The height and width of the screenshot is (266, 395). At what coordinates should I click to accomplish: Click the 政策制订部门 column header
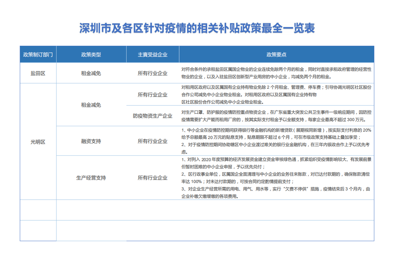(38, 55)
